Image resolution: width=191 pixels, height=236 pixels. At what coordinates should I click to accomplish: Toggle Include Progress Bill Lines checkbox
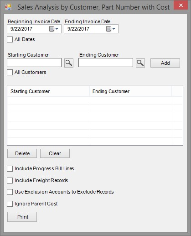(x=10, y=168)
